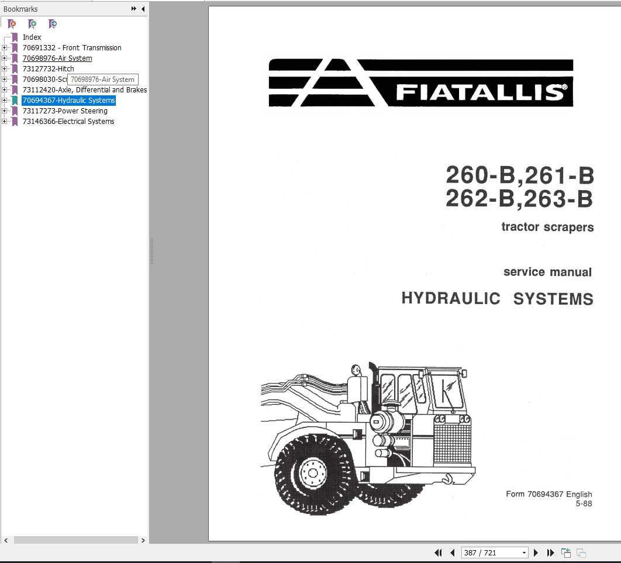This screenshot has height=563, width=621.
Task: Click the bookmark icon beside Electrical Systems
Action: (15, 122)
